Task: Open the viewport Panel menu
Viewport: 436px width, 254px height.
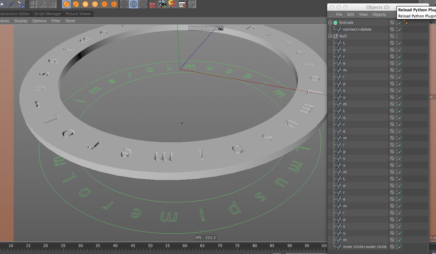Action: tap(70, 21)
